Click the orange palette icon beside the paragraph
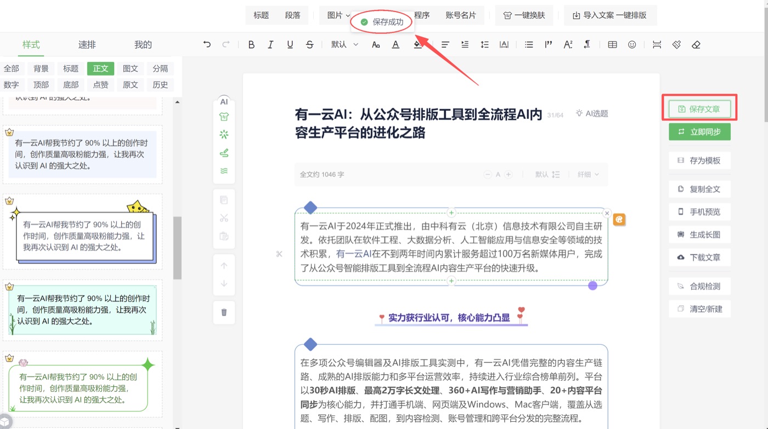 [619, 220]
